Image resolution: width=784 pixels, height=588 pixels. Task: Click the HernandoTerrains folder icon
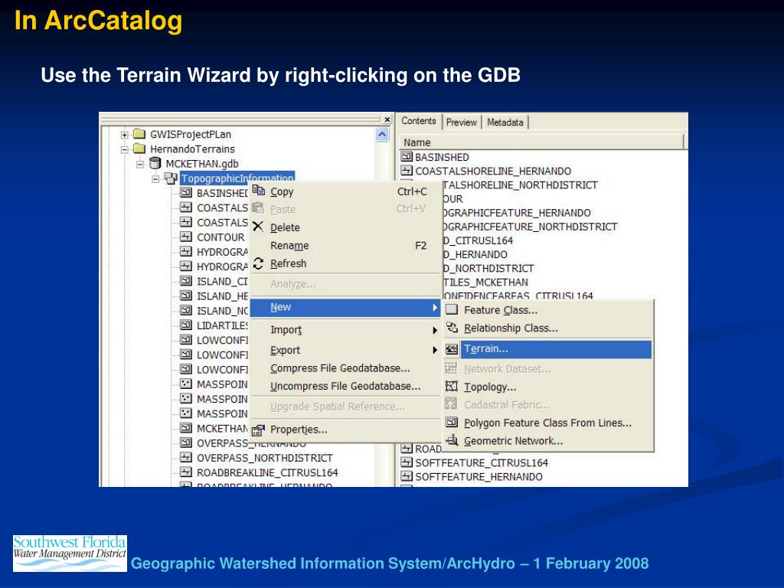tap(139, 149)
